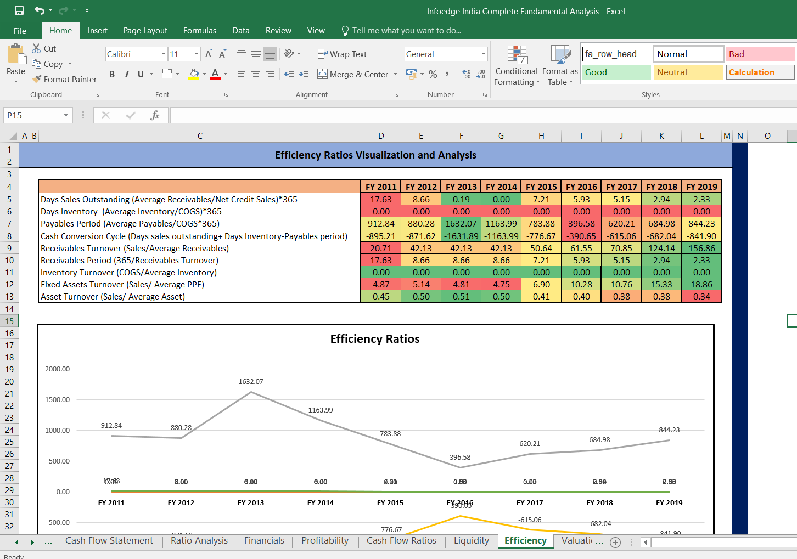Image resolution: width=797 pixels, height=559 pixels.
Task: Click the Redo arrow icon
Action: (x=63, y=11)
